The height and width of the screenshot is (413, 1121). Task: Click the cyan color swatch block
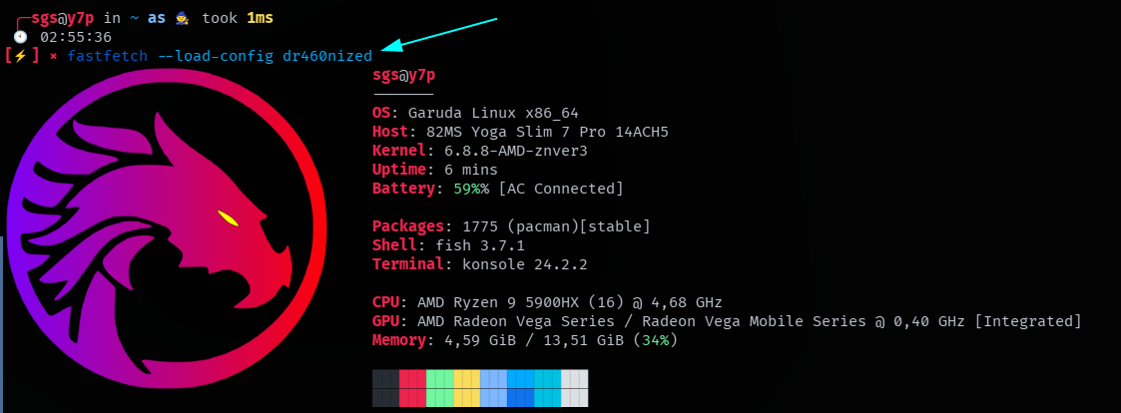[x=548, y=388]
